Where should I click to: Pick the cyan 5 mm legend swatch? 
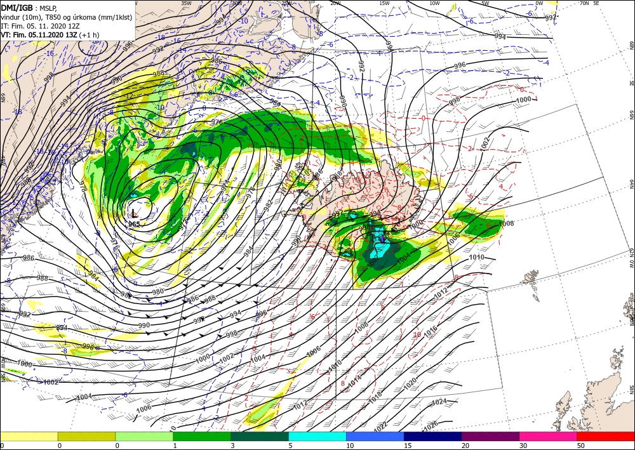(x=317, y=436)
